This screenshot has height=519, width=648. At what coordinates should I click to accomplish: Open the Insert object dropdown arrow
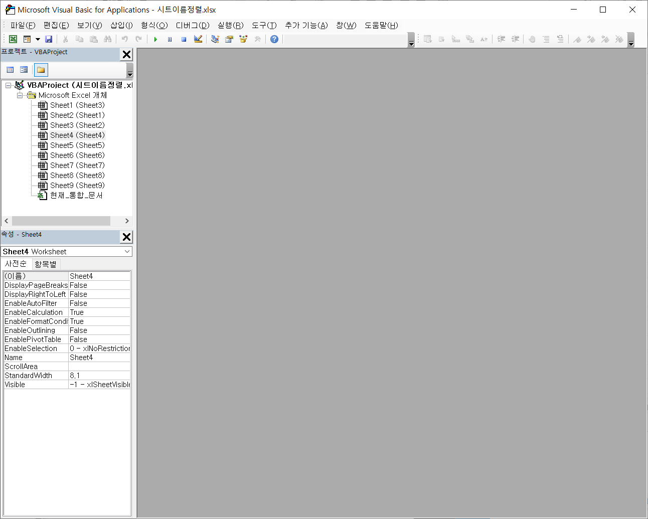point(38,39)
